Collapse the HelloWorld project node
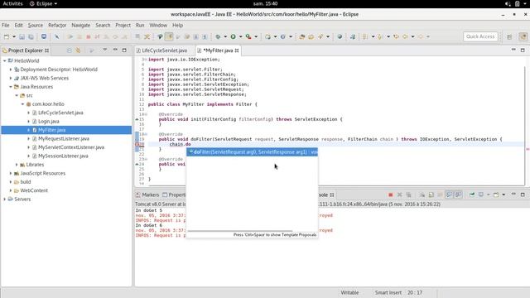The height and width of the screenshot is (298, 530). click(5, 60)
